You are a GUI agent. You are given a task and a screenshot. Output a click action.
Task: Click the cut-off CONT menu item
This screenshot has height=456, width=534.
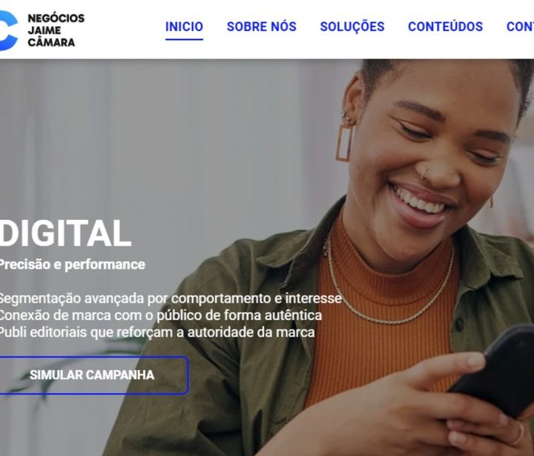click(x=520, y=27)
